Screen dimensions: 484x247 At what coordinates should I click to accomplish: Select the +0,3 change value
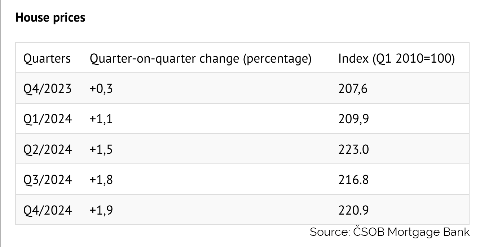[101, 89]
